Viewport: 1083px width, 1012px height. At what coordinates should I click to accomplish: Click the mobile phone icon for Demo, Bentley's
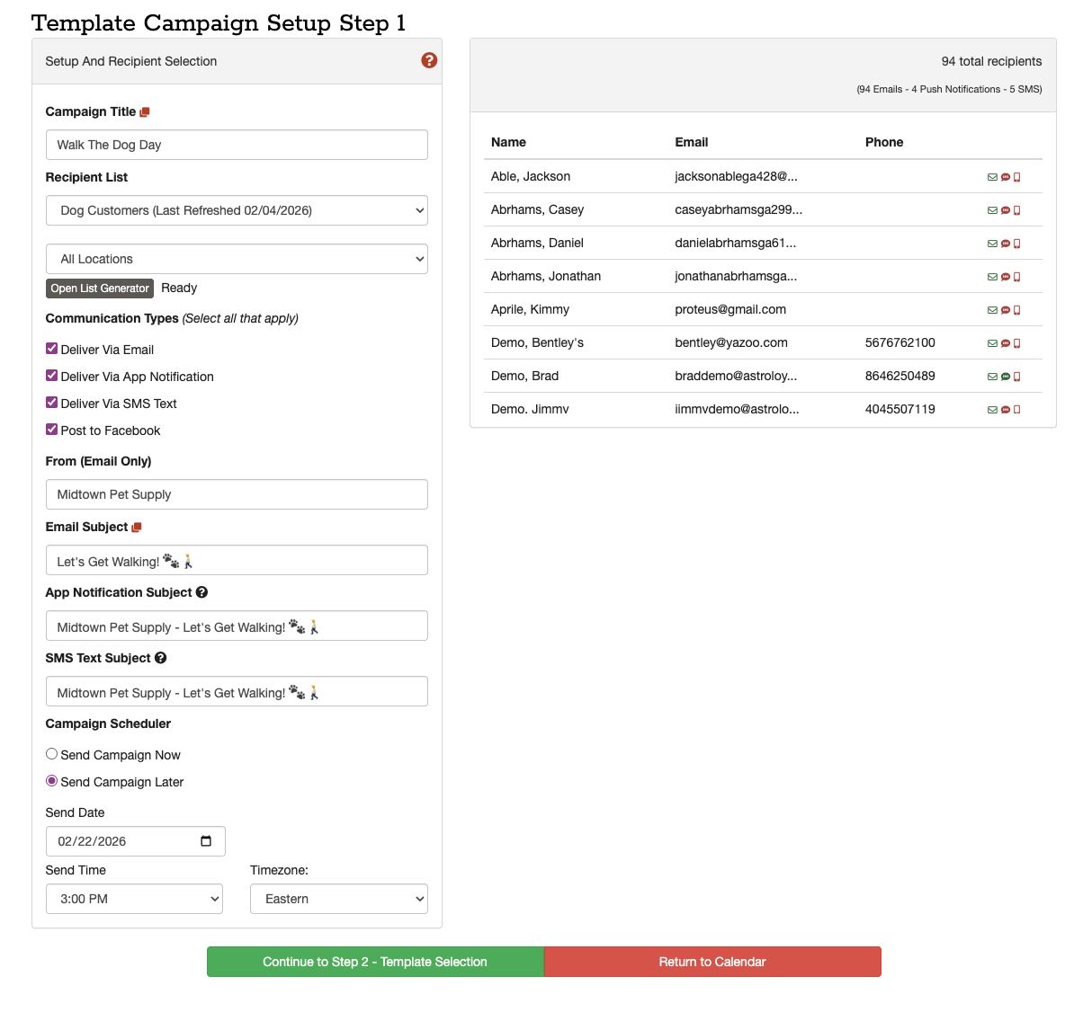[x=1017, y=343]
